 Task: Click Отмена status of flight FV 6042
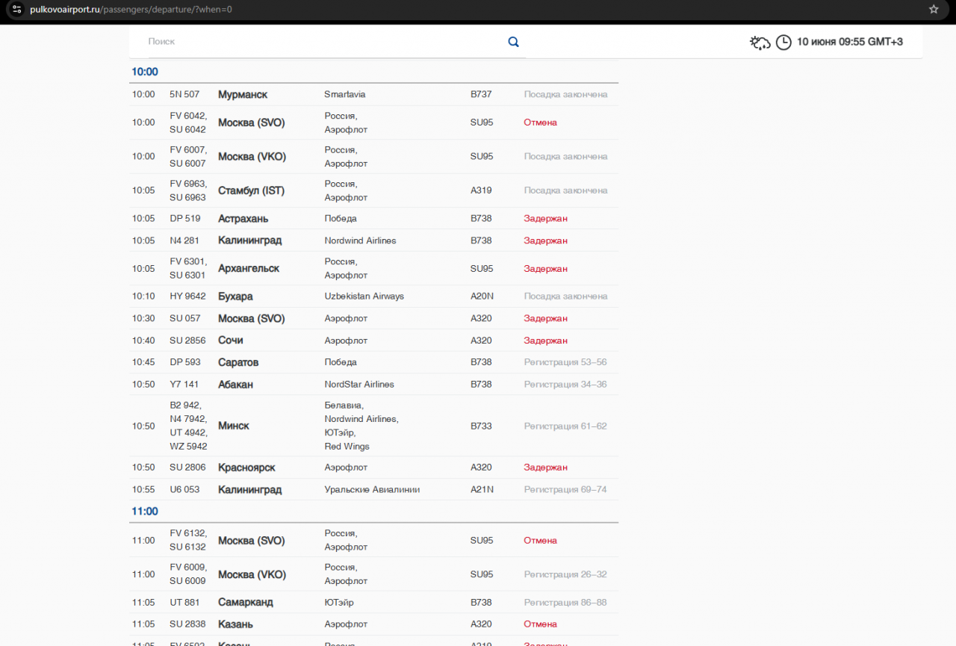[540, 122]
